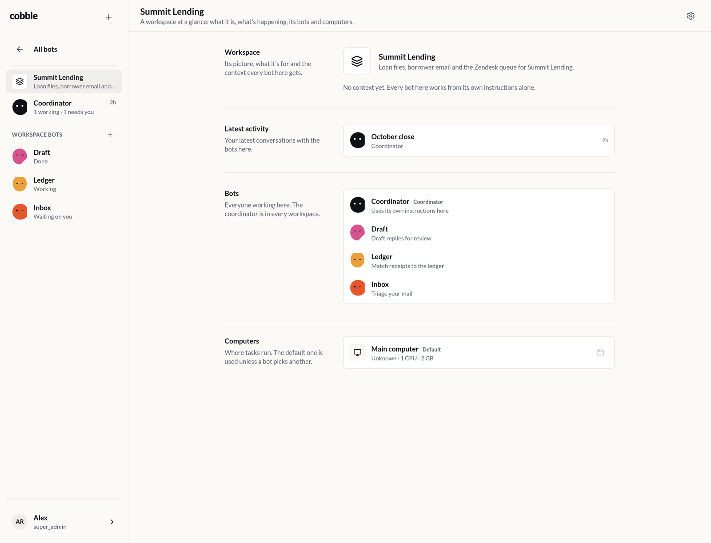The image size is (711, 543).
Task: Click the Latest activity section heading
Action: point(247,129)
